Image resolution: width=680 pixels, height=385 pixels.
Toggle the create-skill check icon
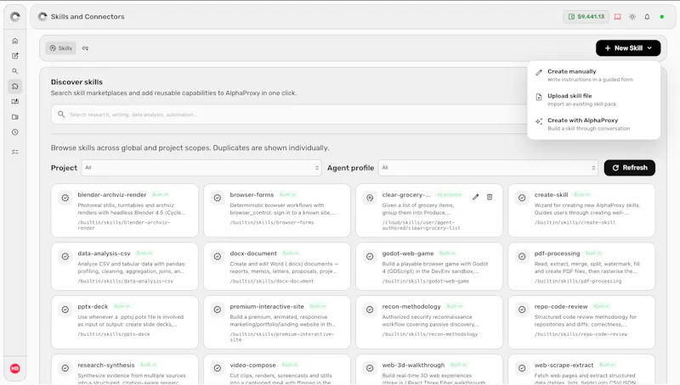522,198
